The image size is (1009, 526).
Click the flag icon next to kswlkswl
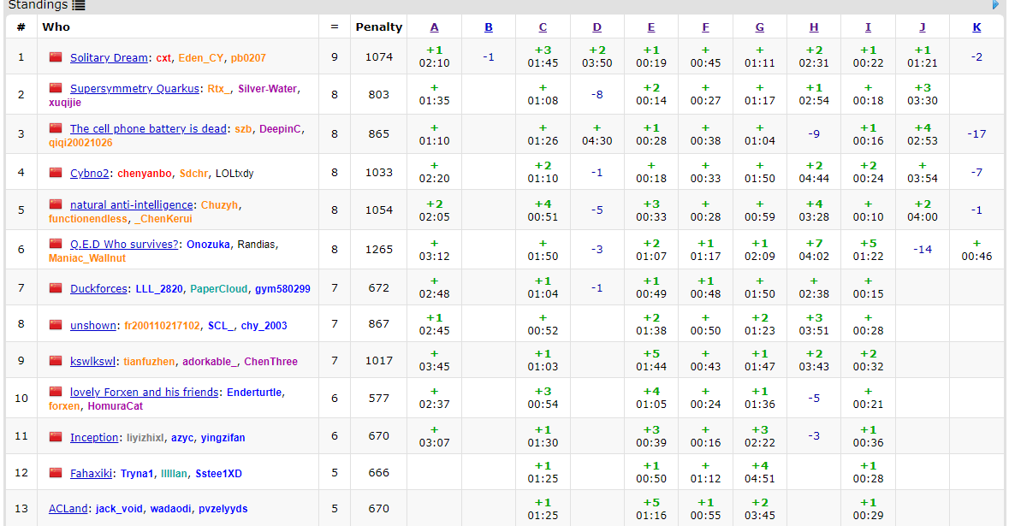[x=56, y=361]
